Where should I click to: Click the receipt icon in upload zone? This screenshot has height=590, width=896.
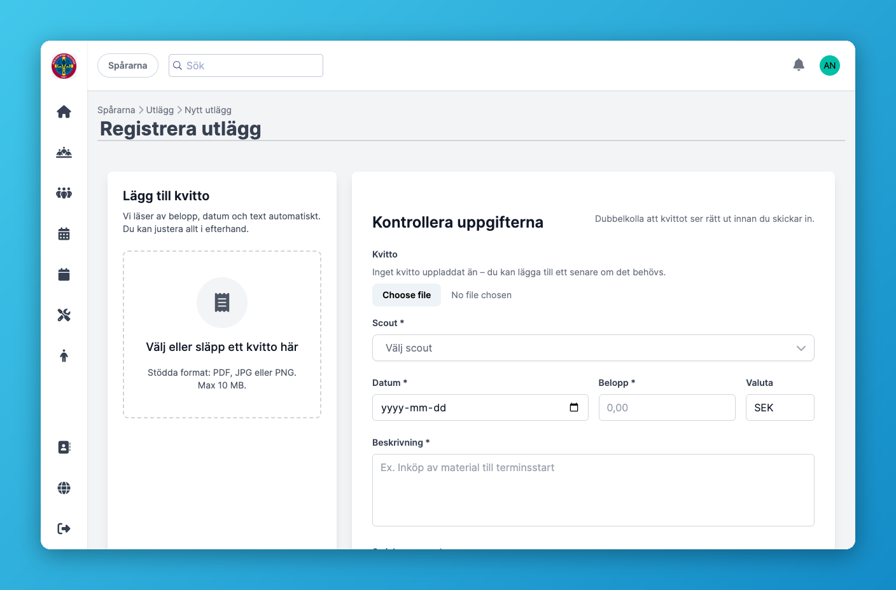click(x=222, y=303)
